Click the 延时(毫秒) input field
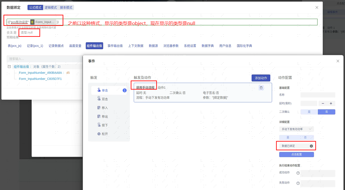 point(309,103)
